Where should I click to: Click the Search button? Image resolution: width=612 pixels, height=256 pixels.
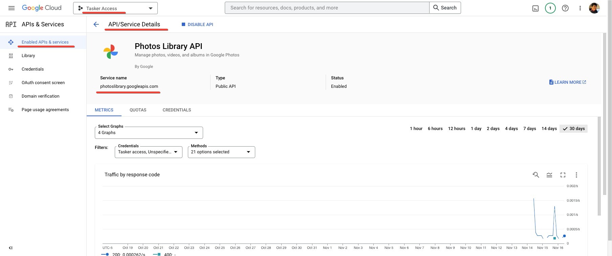(x=445, y=8)
